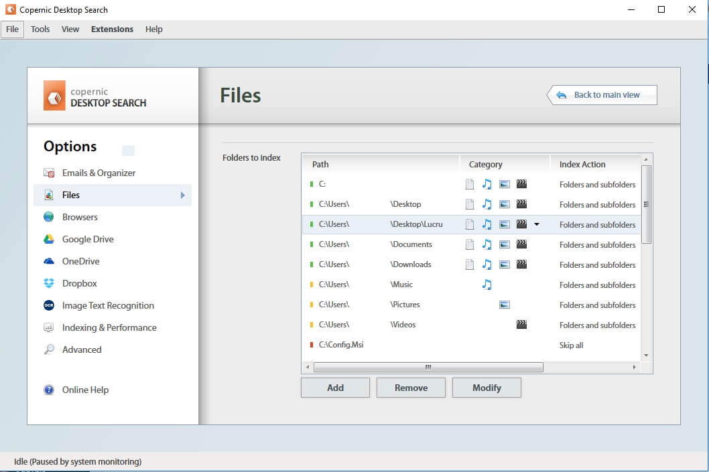Click the Indexing & Performance icon
This screenshot has height=472, width=709.
click(49, 327)
